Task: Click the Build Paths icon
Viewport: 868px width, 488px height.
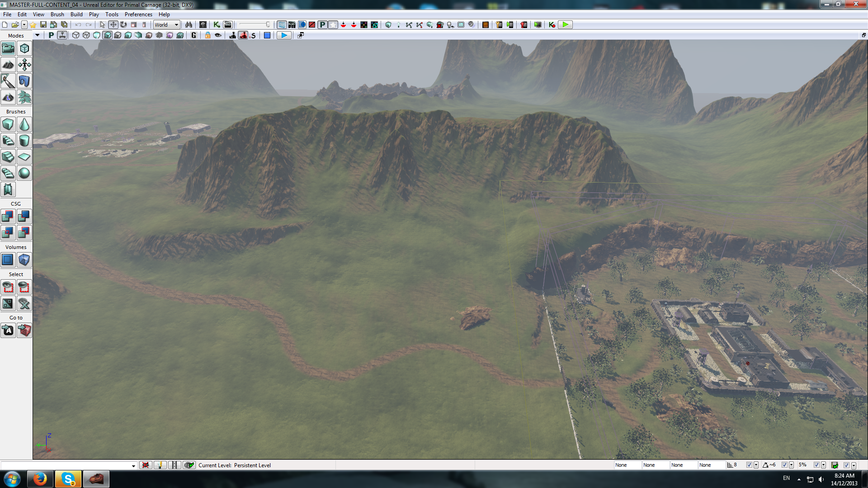Action: click(x=409, y=25)
